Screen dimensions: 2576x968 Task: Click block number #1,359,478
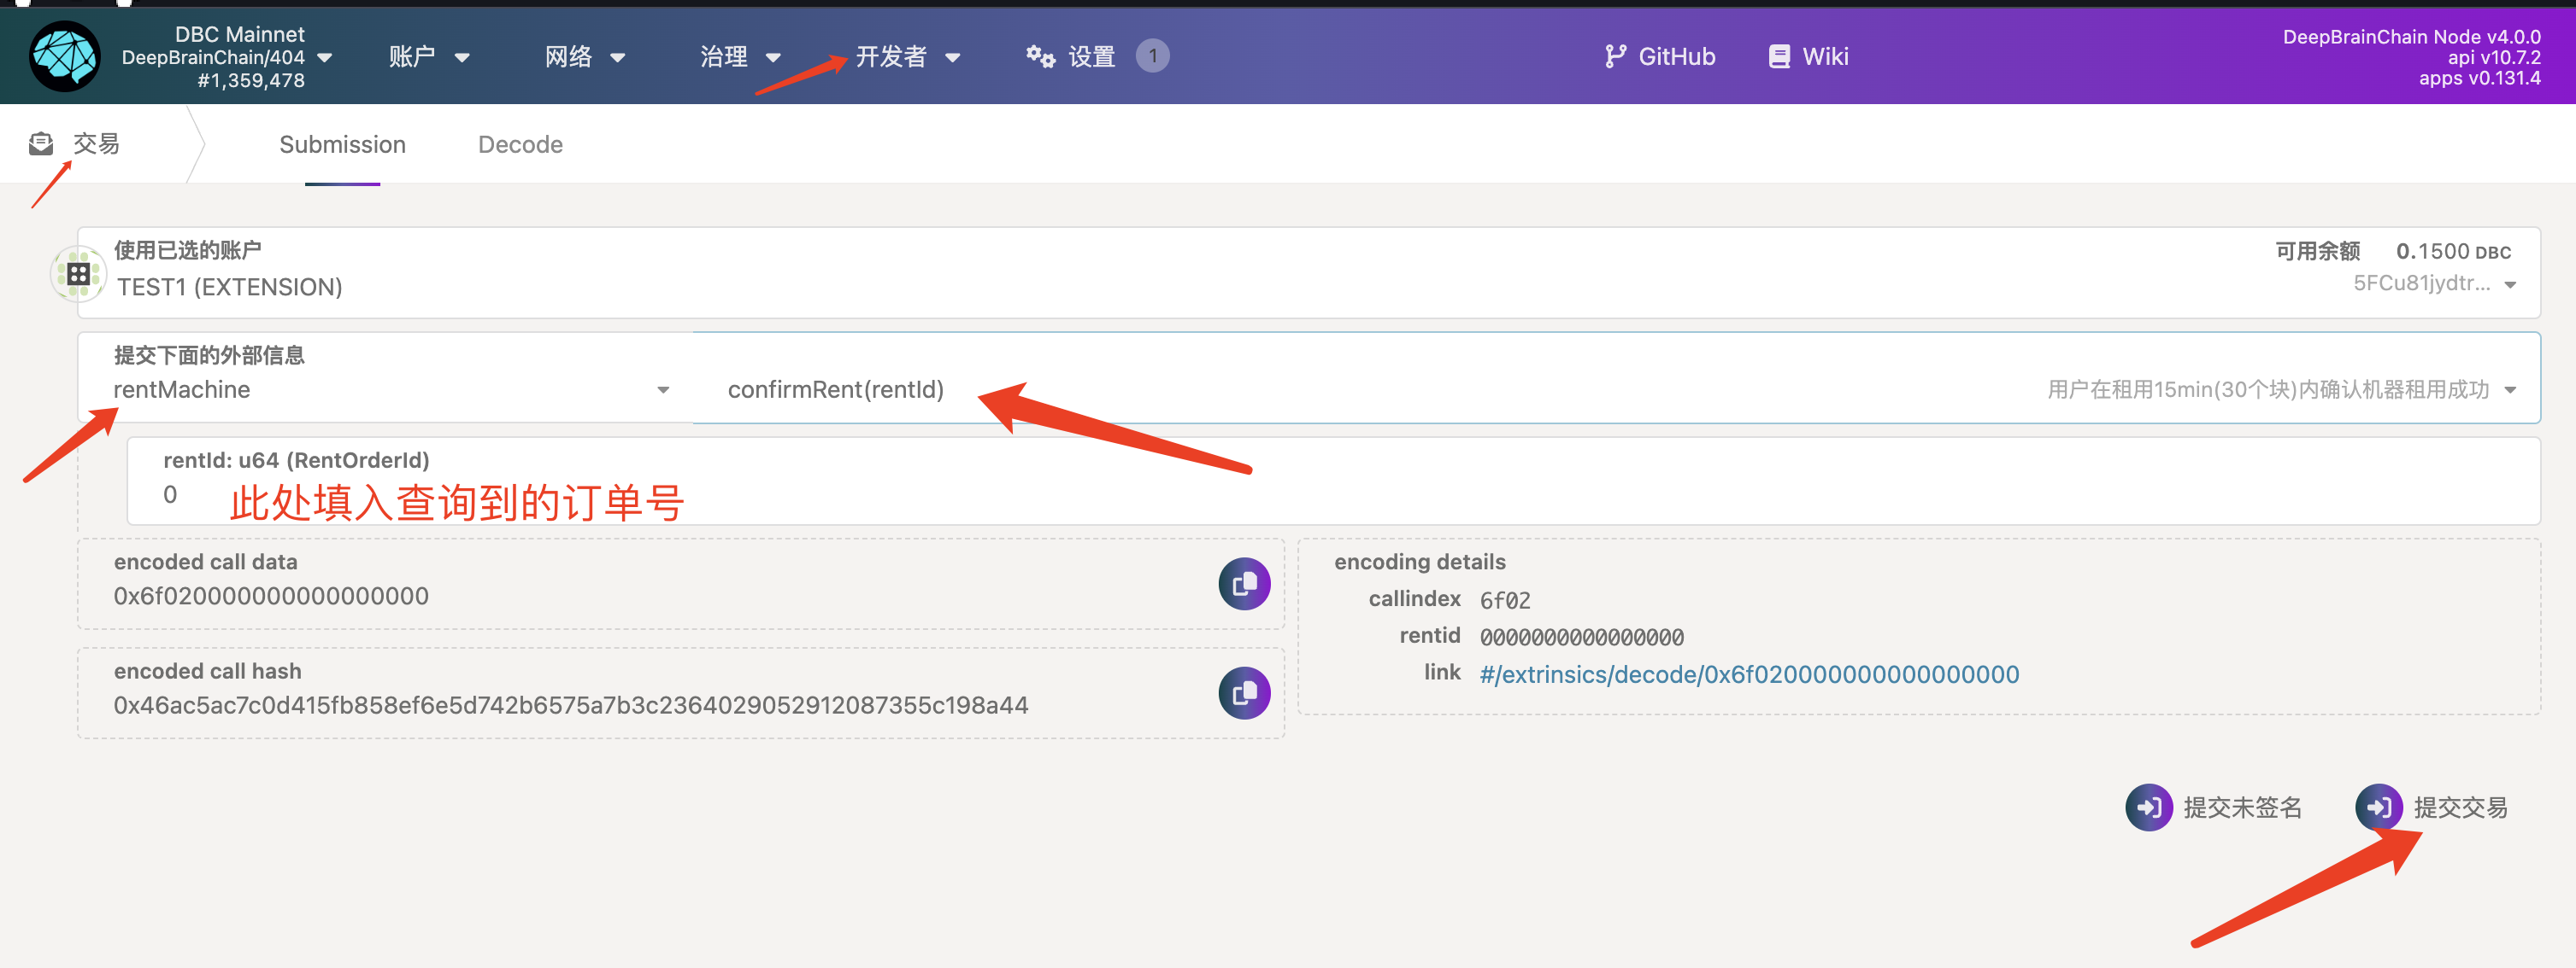[x=251, y=81]
